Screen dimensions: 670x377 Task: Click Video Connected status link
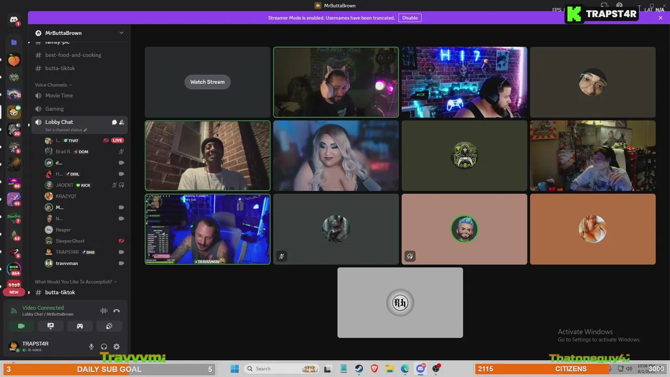[x=43, y=308]
